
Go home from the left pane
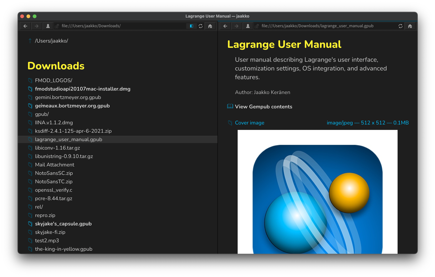click(210, 26)
